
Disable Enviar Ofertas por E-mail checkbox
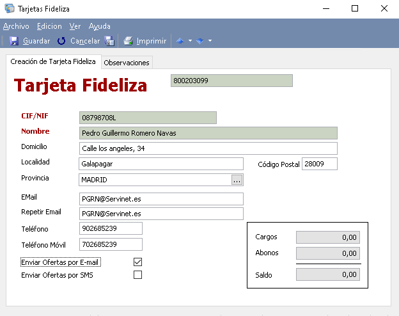[x=137, y=262]
